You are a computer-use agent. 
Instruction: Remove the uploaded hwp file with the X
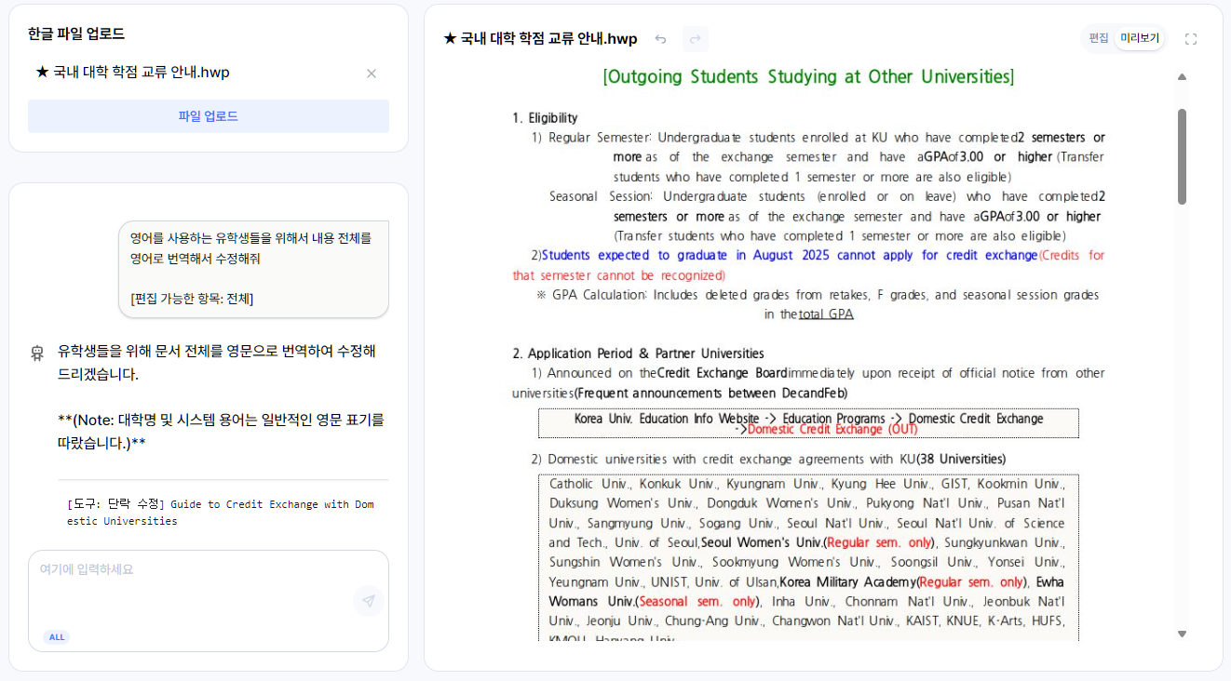pyautogui.click(x=372, y=73)
